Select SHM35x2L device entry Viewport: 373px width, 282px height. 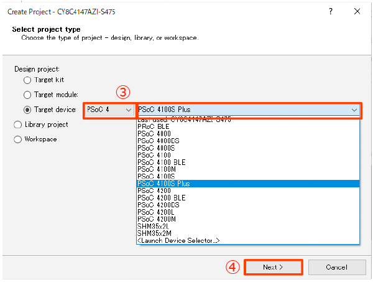(x=248, y=226)
